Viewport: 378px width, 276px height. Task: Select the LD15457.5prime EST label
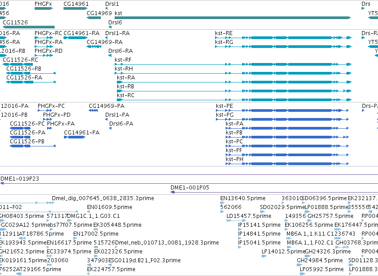(x=249, y=216)
